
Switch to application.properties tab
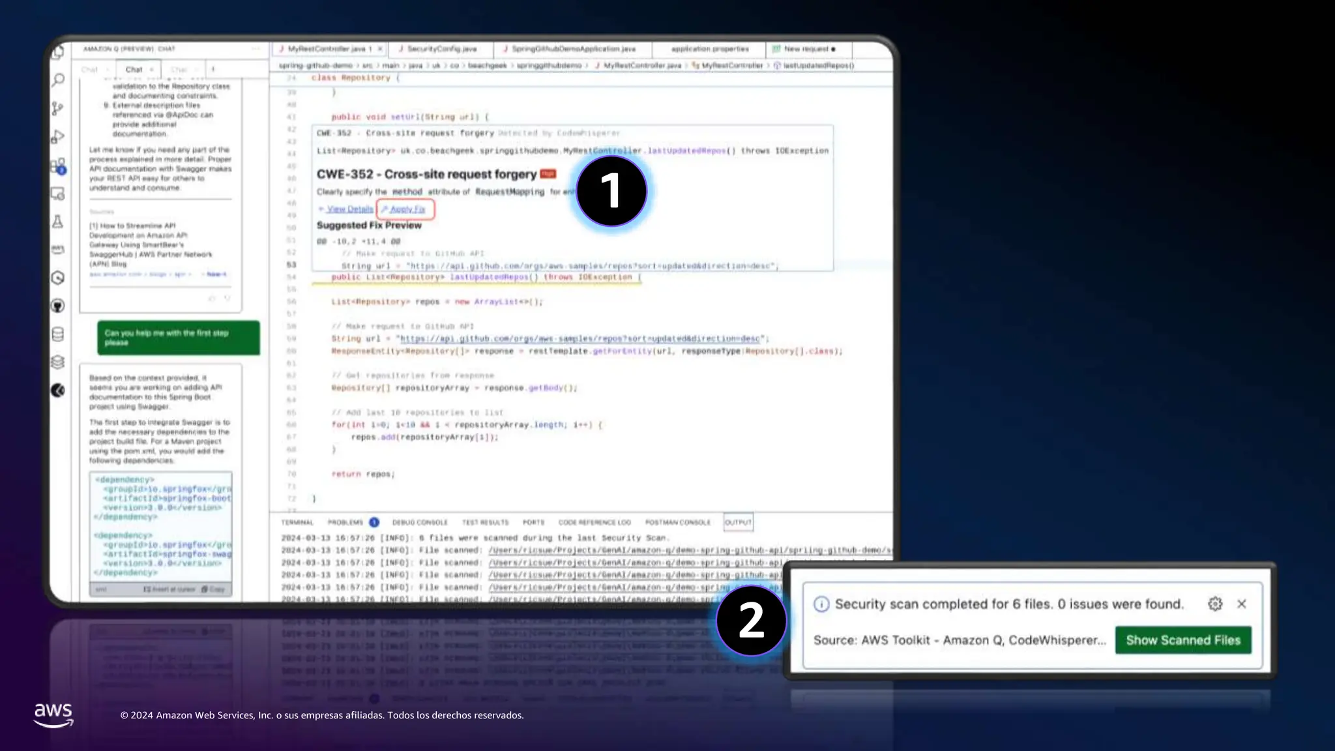710,49
